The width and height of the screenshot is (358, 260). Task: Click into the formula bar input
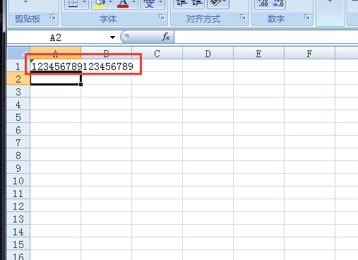coord(266,37)
